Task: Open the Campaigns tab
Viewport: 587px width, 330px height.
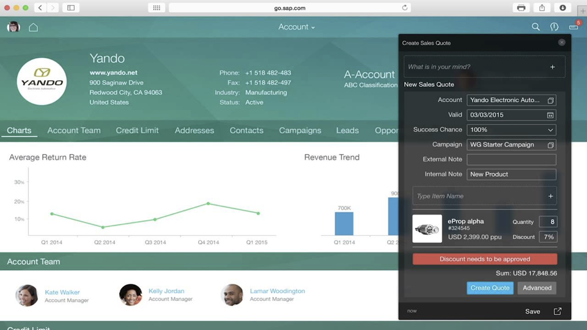Action: coord(300,130)
